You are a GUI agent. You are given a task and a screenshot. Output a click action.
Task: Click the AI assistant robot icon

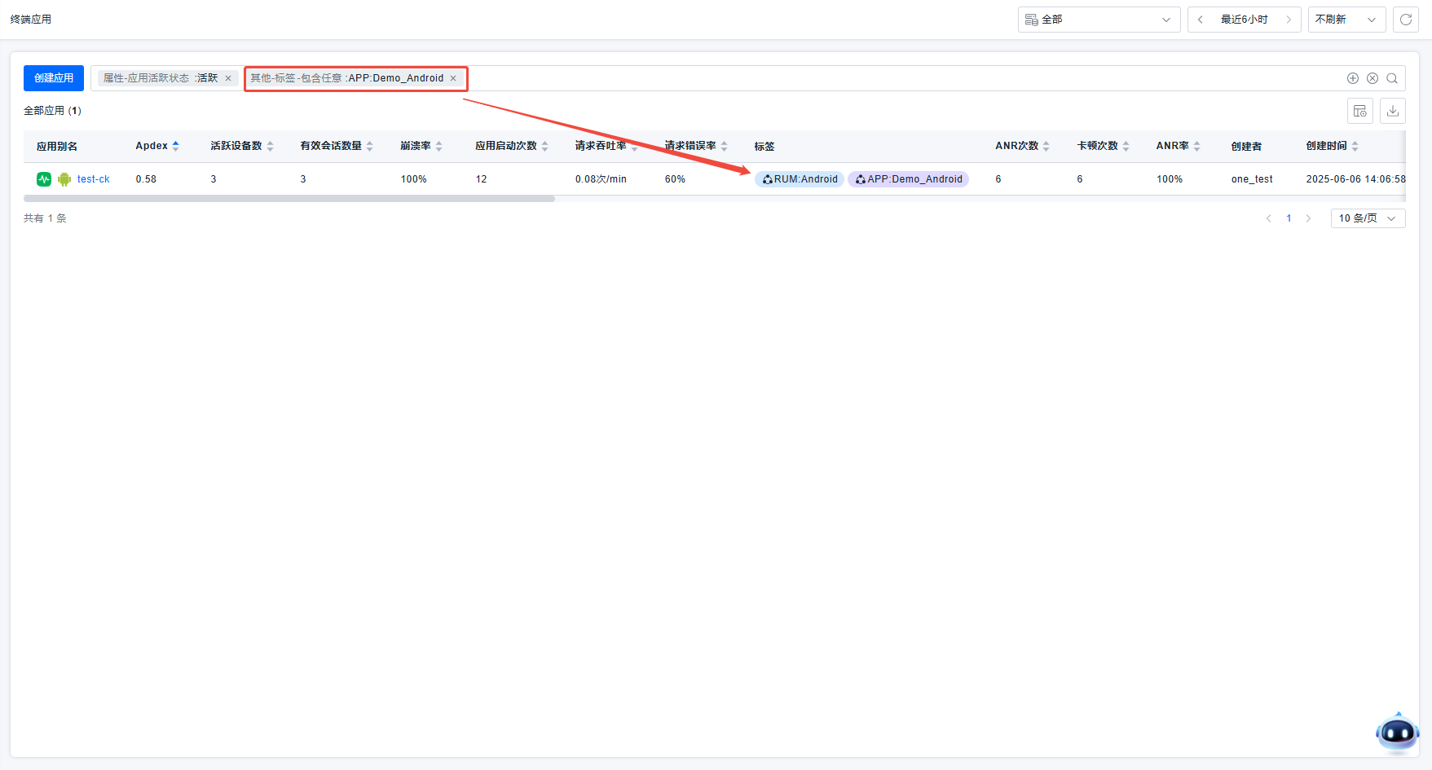point(1397,733)
